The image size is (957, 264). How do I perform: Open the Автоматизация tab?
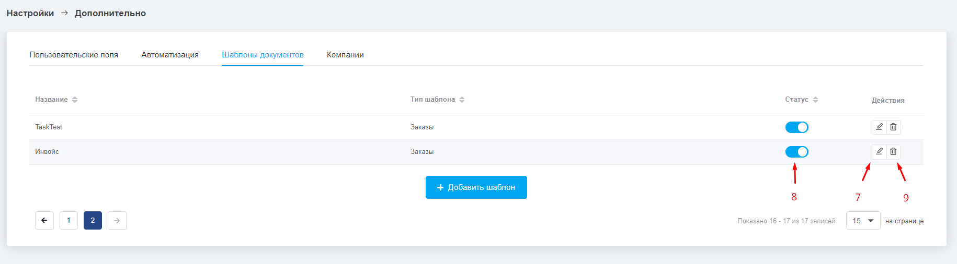point(170,55)
